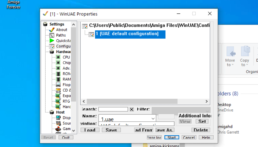The height and width of the screenshot is (147, 258).
Task: Click the Adv. chipset icon
Action: point(58,68)
